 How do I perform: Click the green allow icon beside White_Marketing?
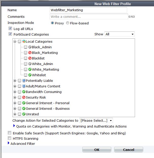coord(30,69)
